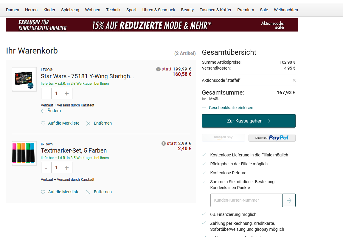Expand Geschenkkarte einlösen section
Screen dimensions: 343x237
(228, 108)
